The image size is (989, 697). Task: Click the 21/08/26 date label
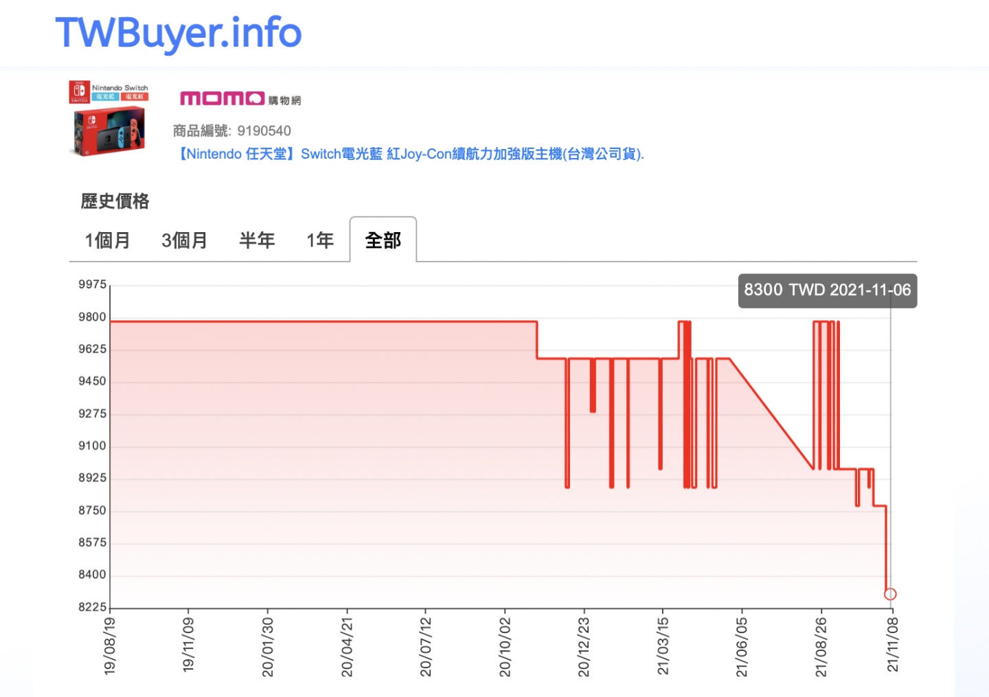(x=821, y=645)
